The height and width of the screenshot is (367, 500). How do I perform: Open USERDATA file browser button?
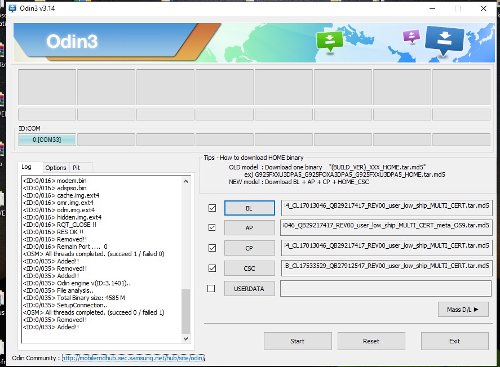(x=249, y=289)
